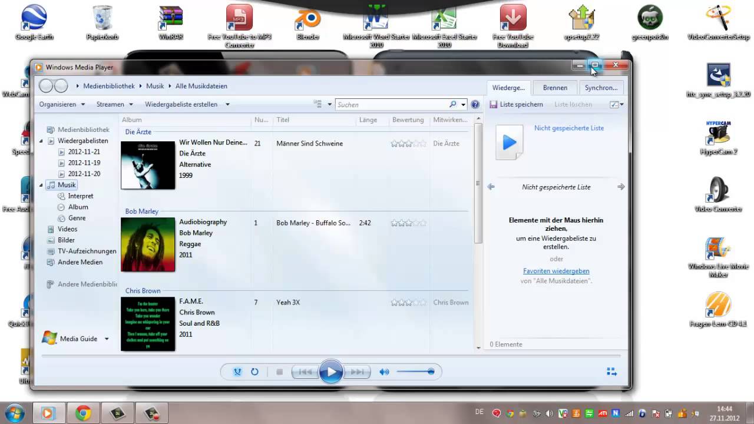Start playback with the round play button
Viewport: 754px width, 424px height.
[331, 372]
